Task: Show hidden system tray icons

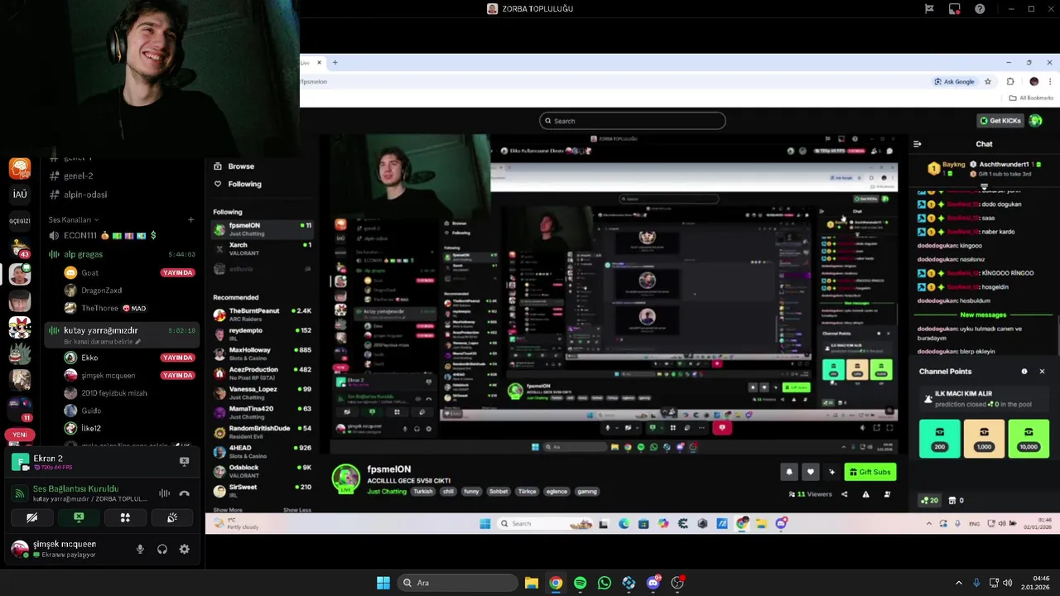Action: click(959, 583)
